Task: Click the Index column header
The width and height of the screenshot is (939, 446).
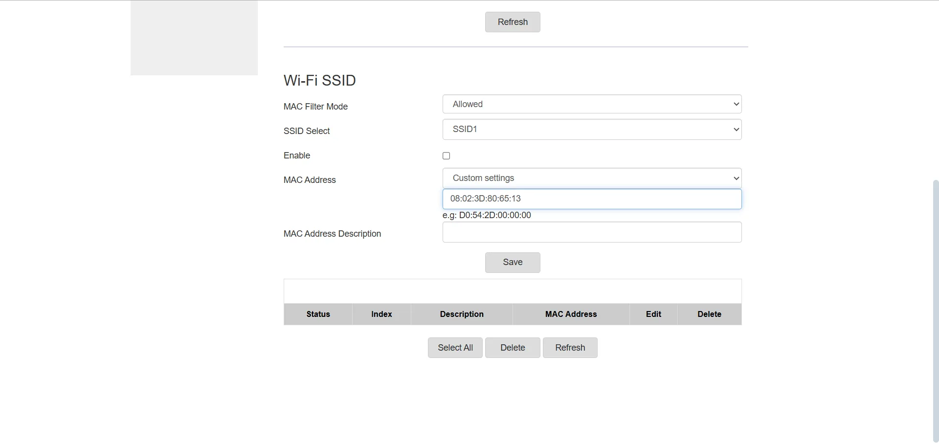Action: click(x=381, y=314)
